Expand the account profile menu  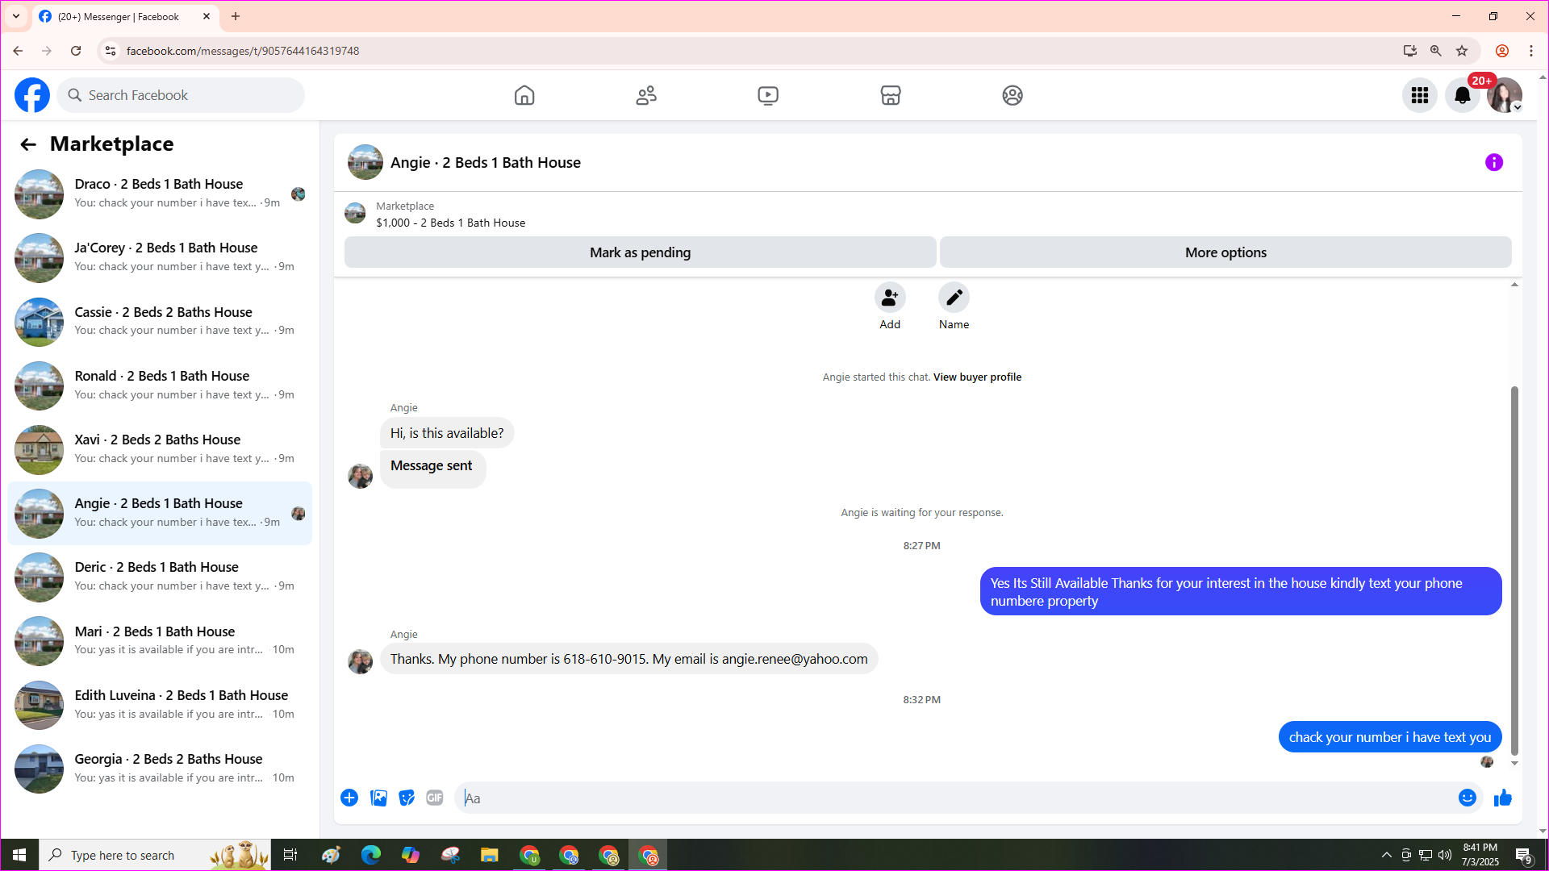tap(1505, 95)
